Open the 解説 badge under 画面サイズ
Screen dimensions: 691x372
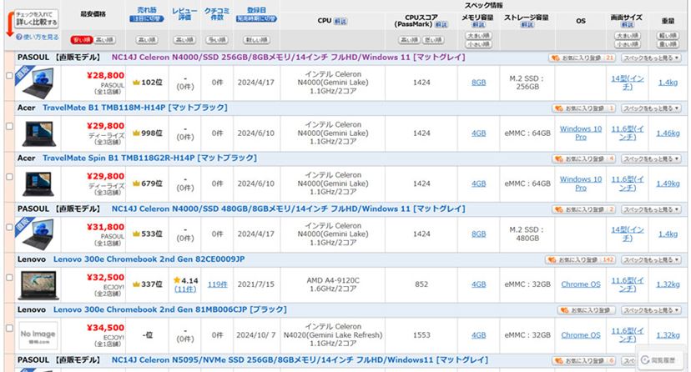(x=627, y=25)
